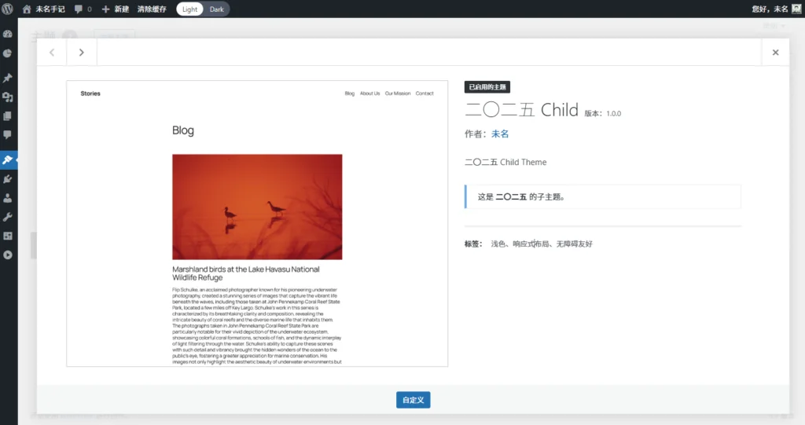The image size is (805, 425).
Task: Show previous theme with left chevron
Action: 52,53
